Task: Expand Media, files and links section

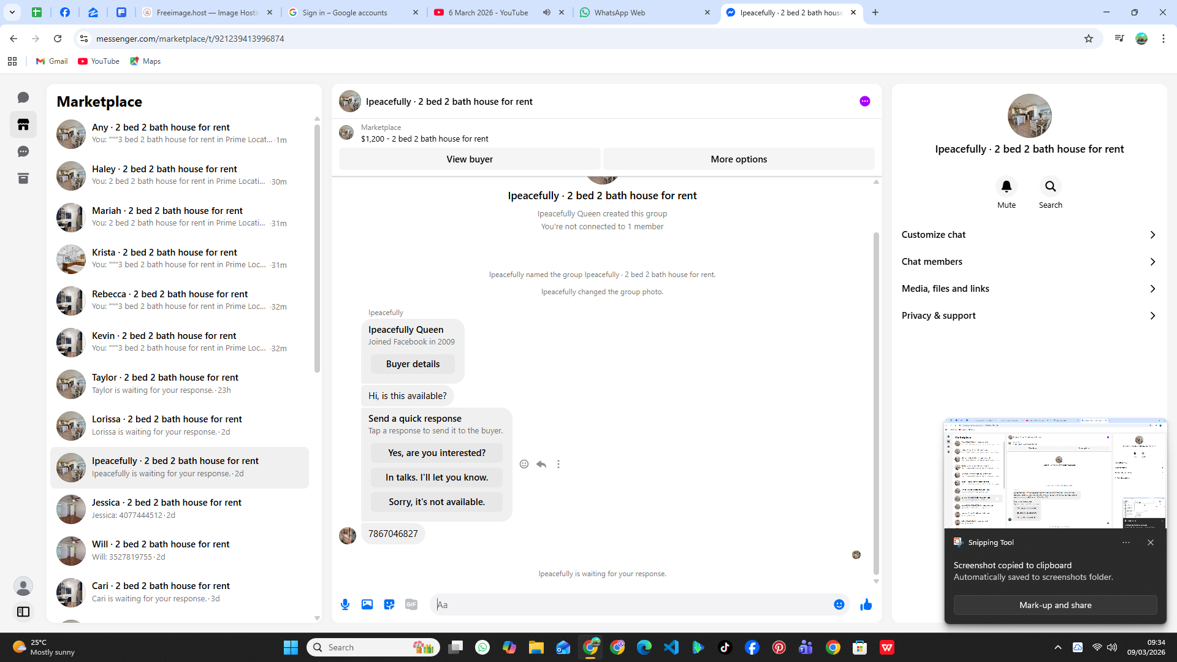Action: point(1029,289)
